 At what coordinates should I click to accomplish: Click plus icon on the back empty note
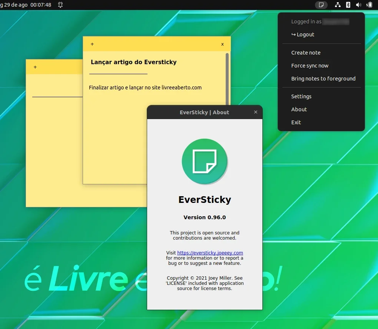click(x=35, y=67)
